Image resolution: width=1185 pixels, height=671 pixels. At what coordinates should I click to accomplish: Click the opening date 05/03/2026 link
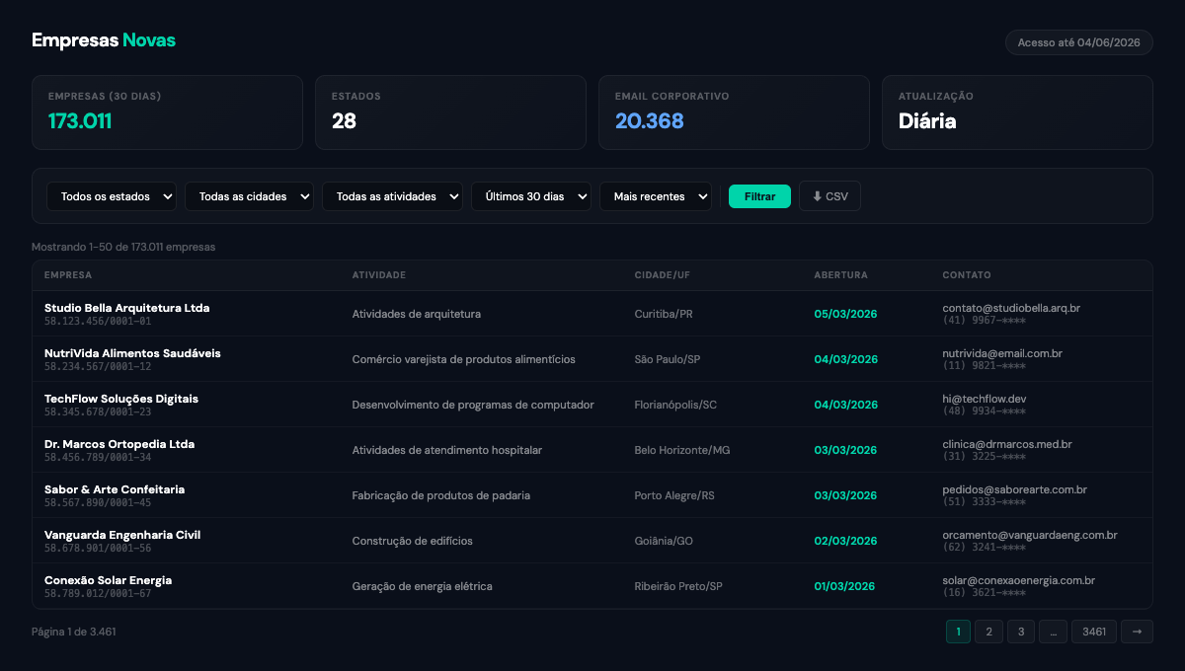click(845, 314)
